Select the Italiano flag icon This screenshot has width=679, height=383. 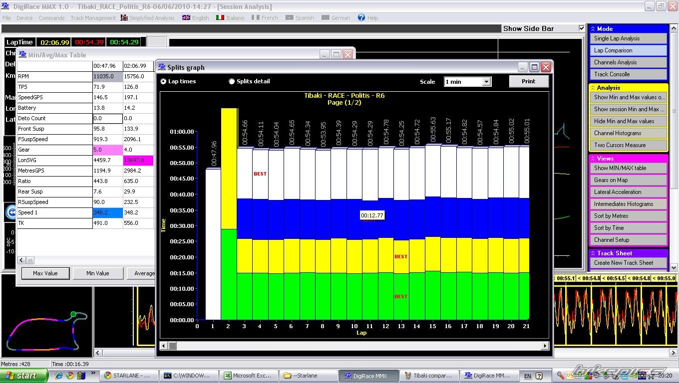220,17
